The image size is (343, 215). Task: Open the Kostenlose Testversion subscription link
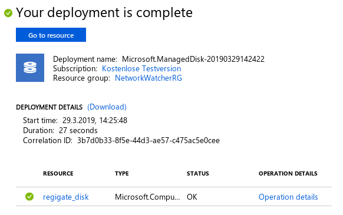(141, 69)
